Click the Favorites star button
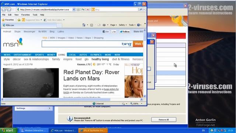The width and height of the screenshot is (236, 133). 8,20
